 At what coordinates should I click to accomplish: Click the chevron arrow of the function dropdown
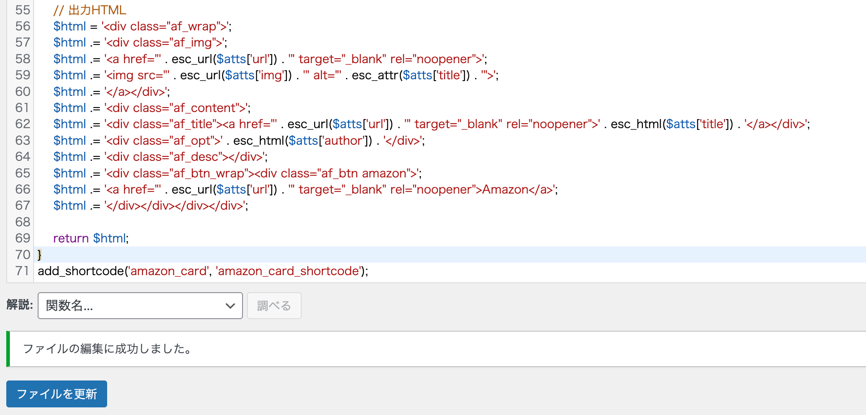(230, 306)
